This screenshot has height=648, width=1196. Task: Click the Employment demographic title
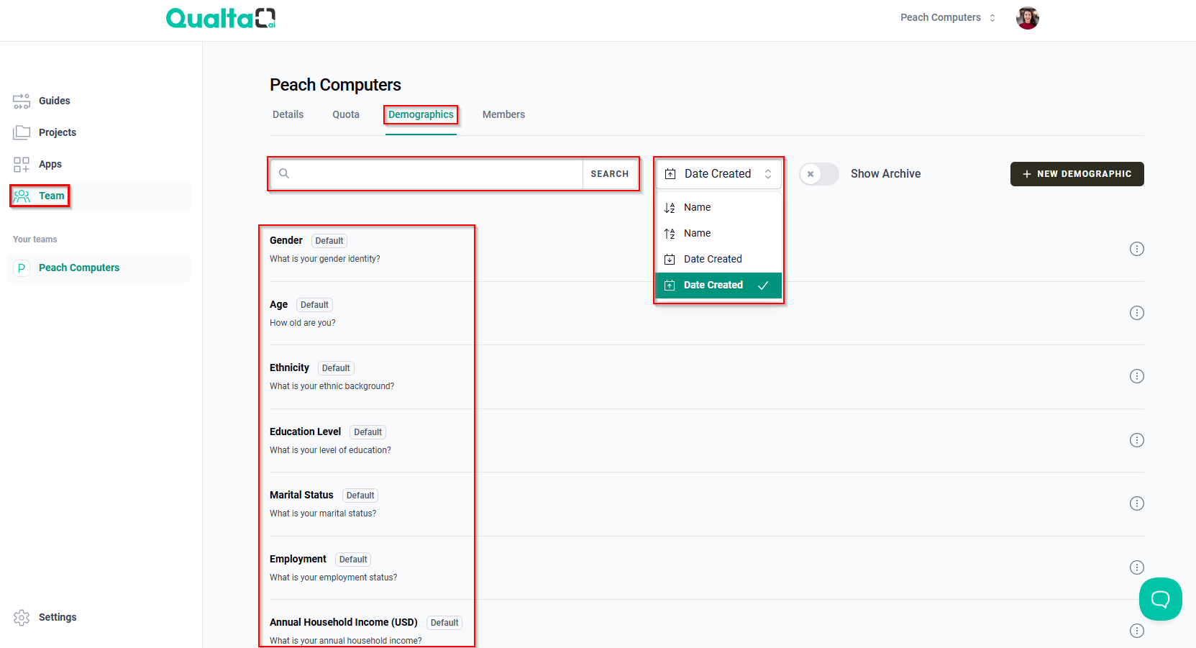(298, 559)
